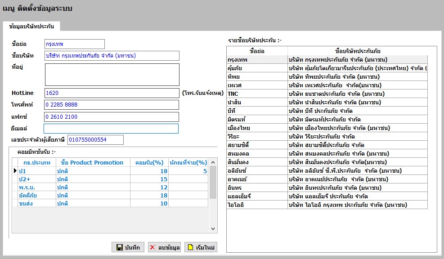Click the floppy disk icon on บันทึก button
Screen dimensions: 444x259
point(120,247)
